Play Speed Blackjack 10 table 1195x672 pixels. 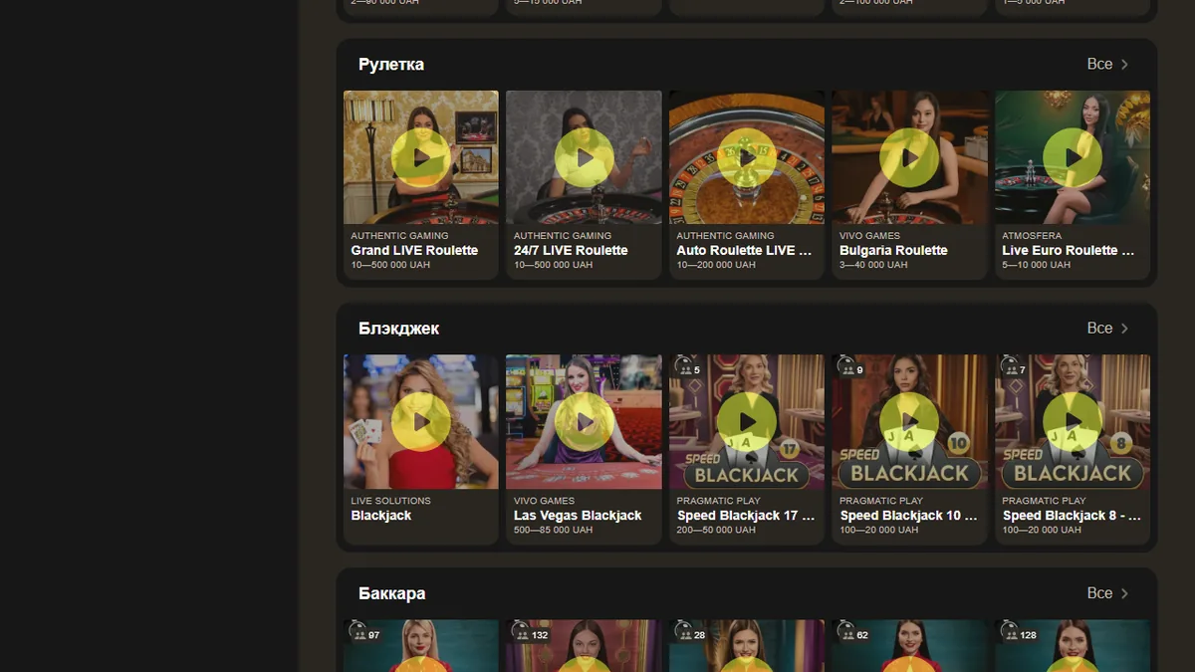click(x=910, y=422)
